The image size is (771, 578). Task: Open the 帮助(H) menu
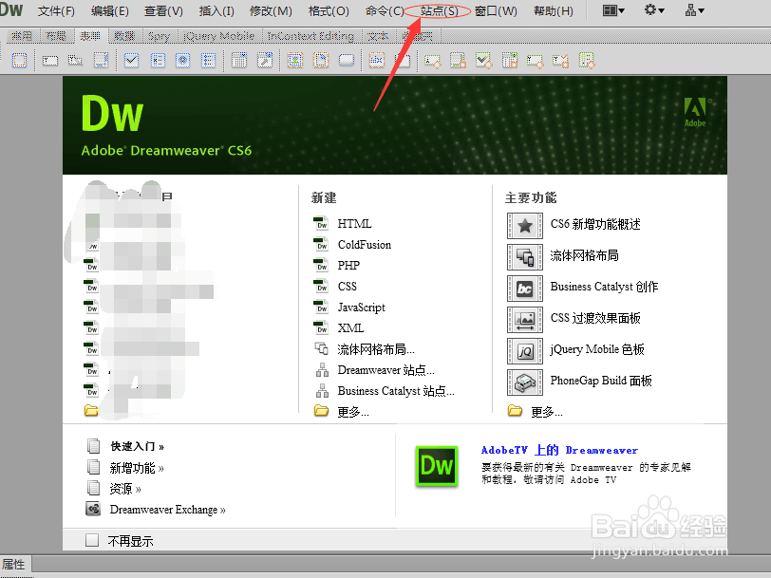pyautogui.click(x=554, y=10)
